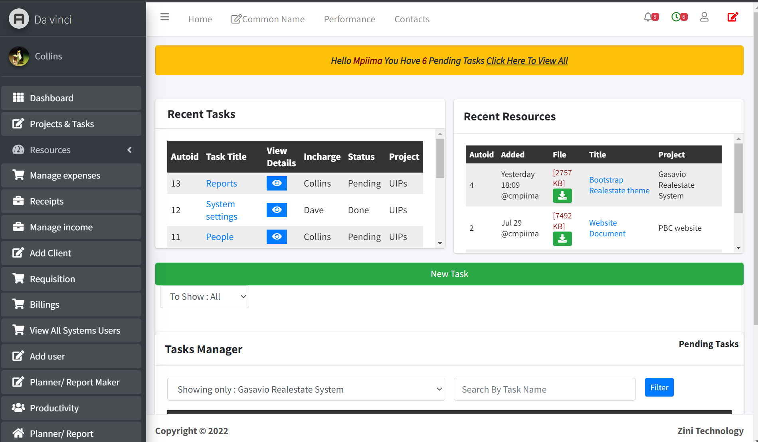This screenshot has height=442, width=758.
Task: Toggle the hamburger sidebar menu
Action: (164, 17)
